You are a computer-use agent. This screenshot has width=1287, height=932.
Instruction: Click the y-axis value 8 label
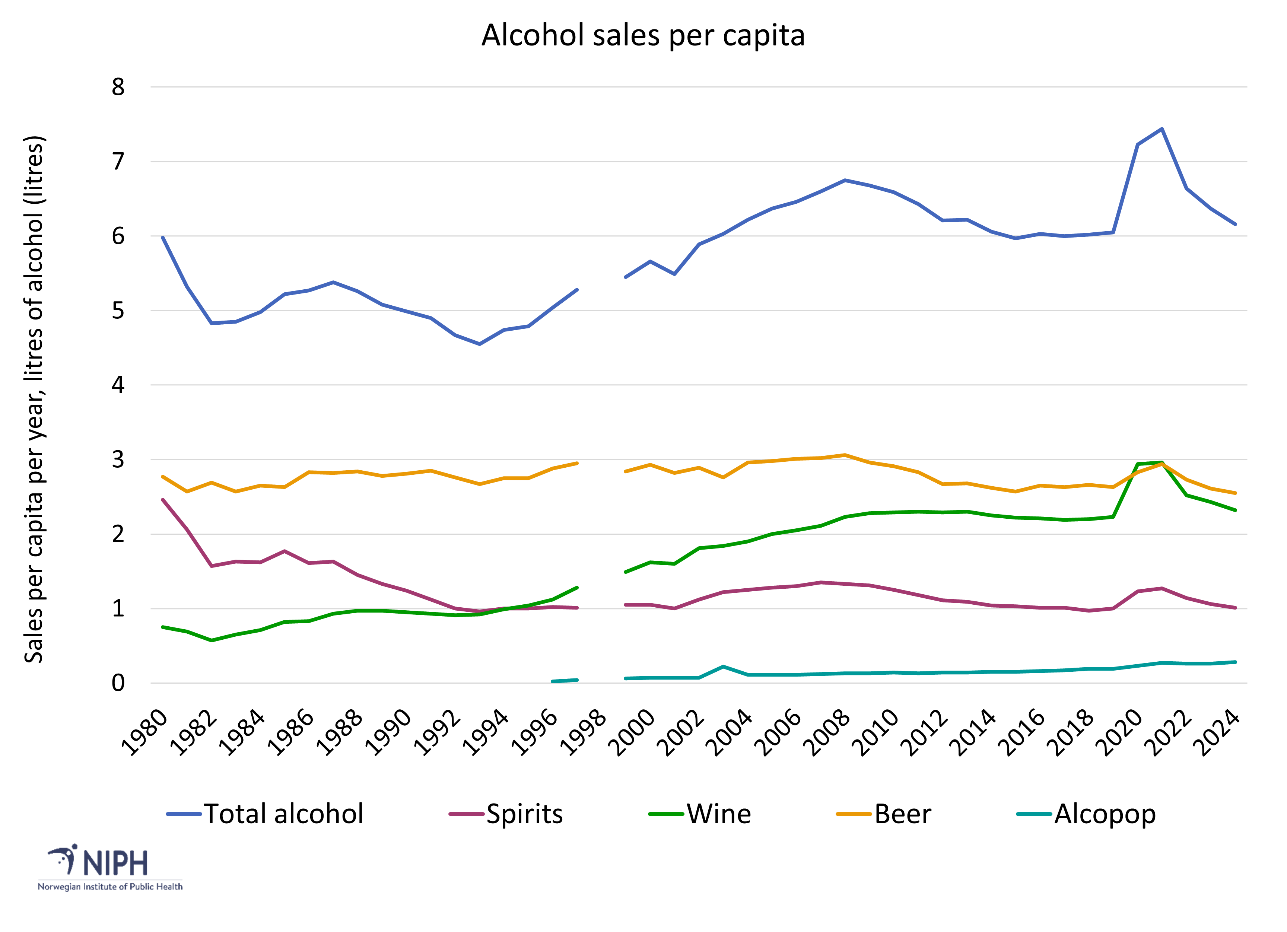coord(118,88)
